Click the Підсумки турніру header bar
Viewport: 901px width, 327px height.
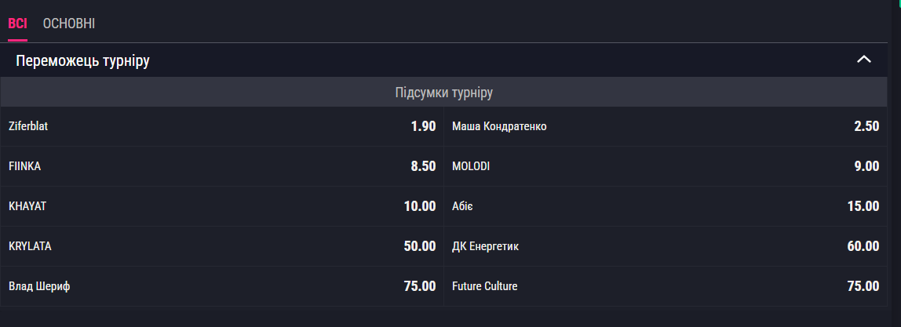(443, 93)
